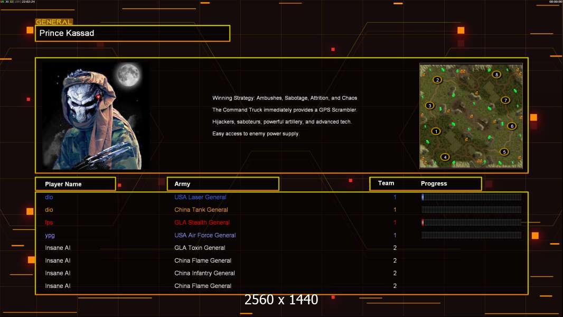Click the 'Winning Strategy: Ambushes, Sabotage' line
The width and height of the screenshot is (563, 317).
285,98
